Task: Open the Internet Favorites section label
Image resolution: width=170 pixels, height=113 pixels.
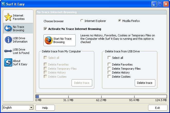Action: (x=19, y=17)
